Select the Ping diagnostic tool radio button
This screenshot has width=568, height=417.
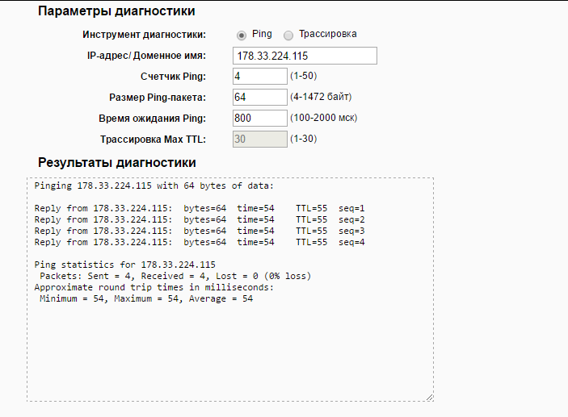click(x=241, y=35)
